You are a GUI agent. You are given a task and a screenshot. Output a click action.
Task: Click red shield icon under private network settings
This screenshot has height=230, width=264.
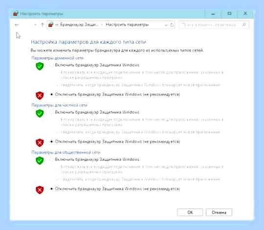pos(40,143)
